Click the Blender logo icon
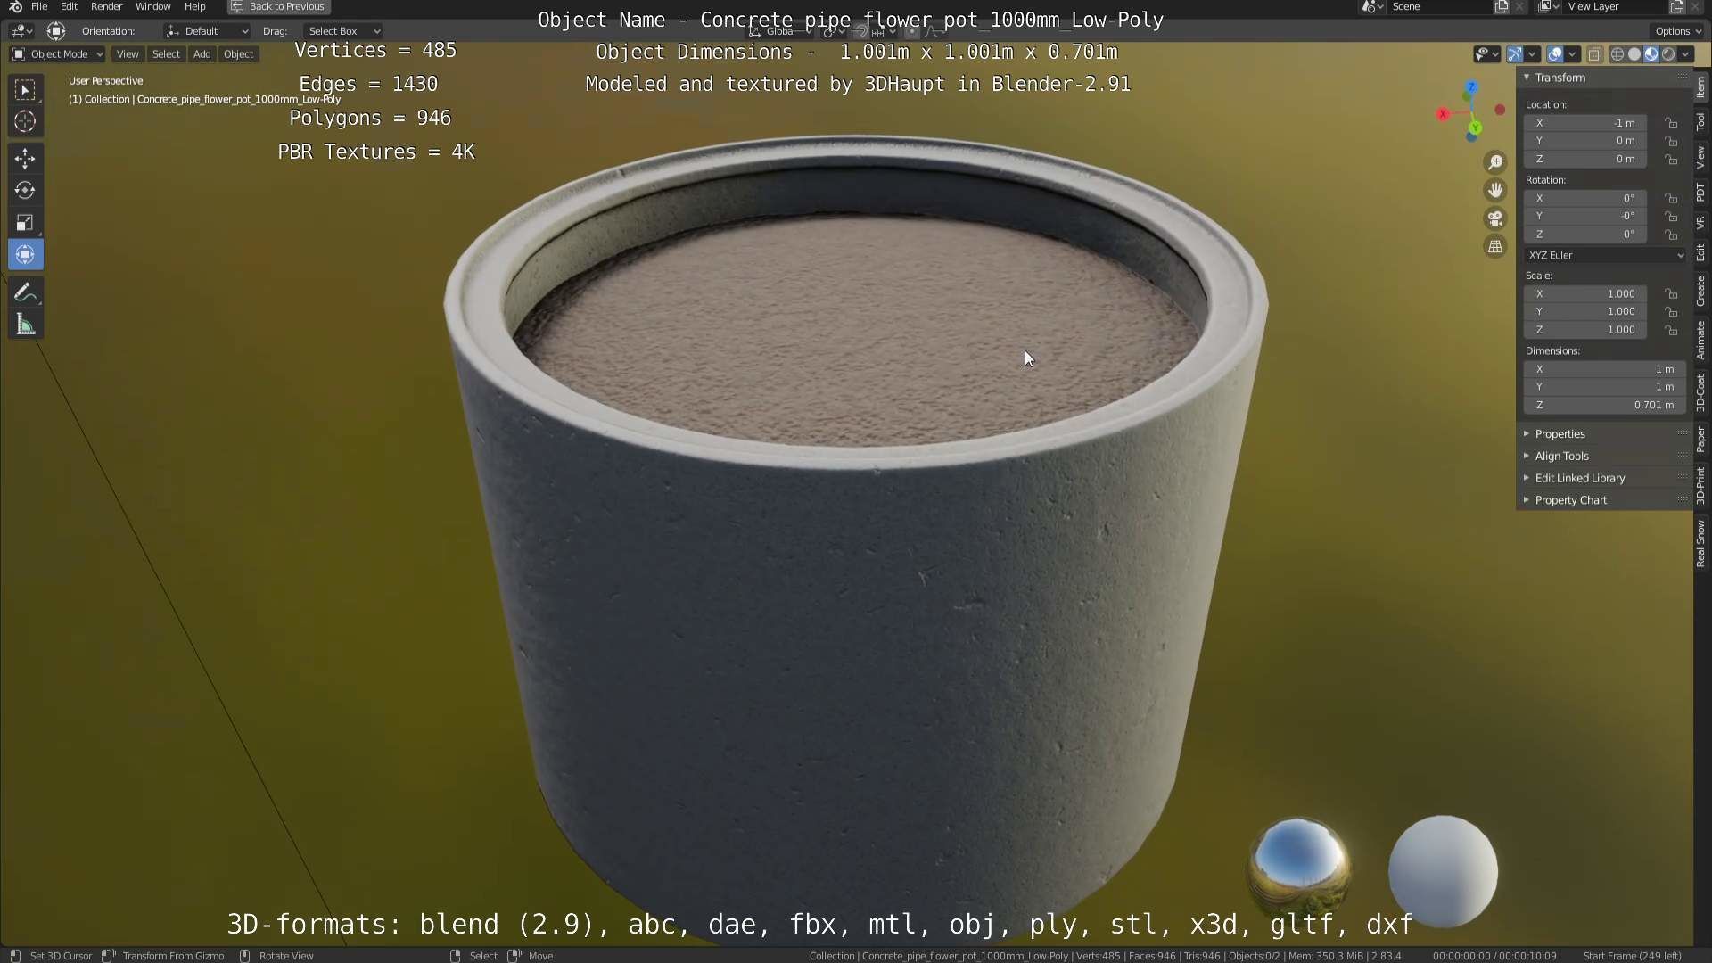Screen dimensions: 1712x963 [15, 6]
